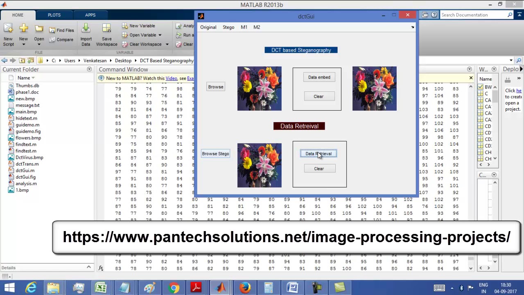Open the Current Folder panel actions menu
Viewport: 524px width, 295px height.
[x=89, y=69]
